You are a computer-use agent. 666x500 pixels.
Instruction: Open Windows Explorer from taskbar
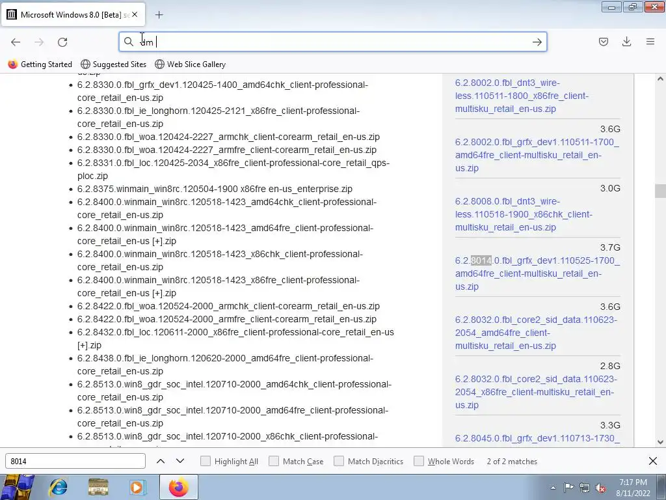[x=98, y=487]
